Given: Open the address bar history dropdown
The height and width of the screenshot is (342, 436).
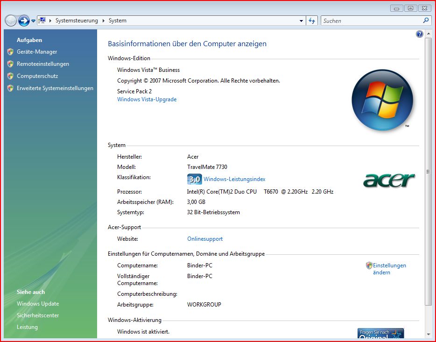Looking at the screenshot, I should click(x=301, y=21).
